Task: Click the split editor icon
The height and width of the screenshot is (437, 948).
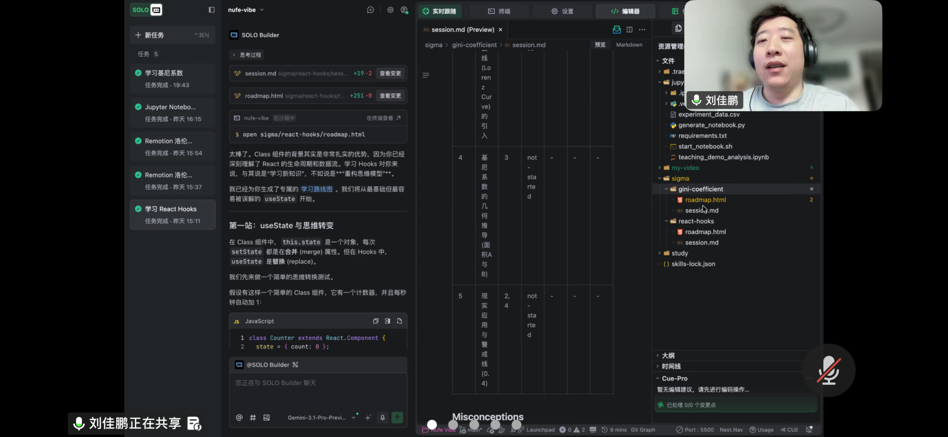Action: [x=630, y=30]
